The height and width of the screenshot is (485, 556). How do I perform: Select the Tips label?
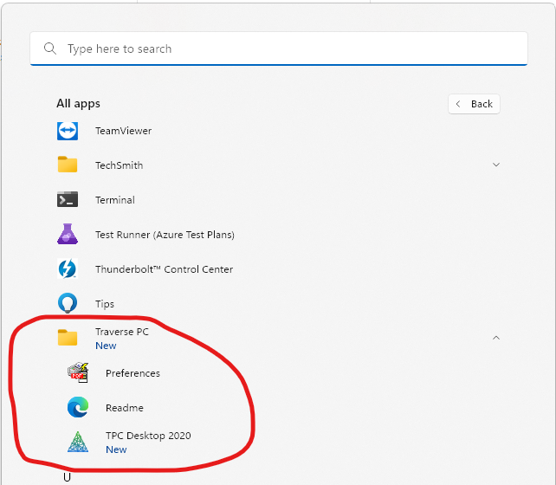pos(105,304)
